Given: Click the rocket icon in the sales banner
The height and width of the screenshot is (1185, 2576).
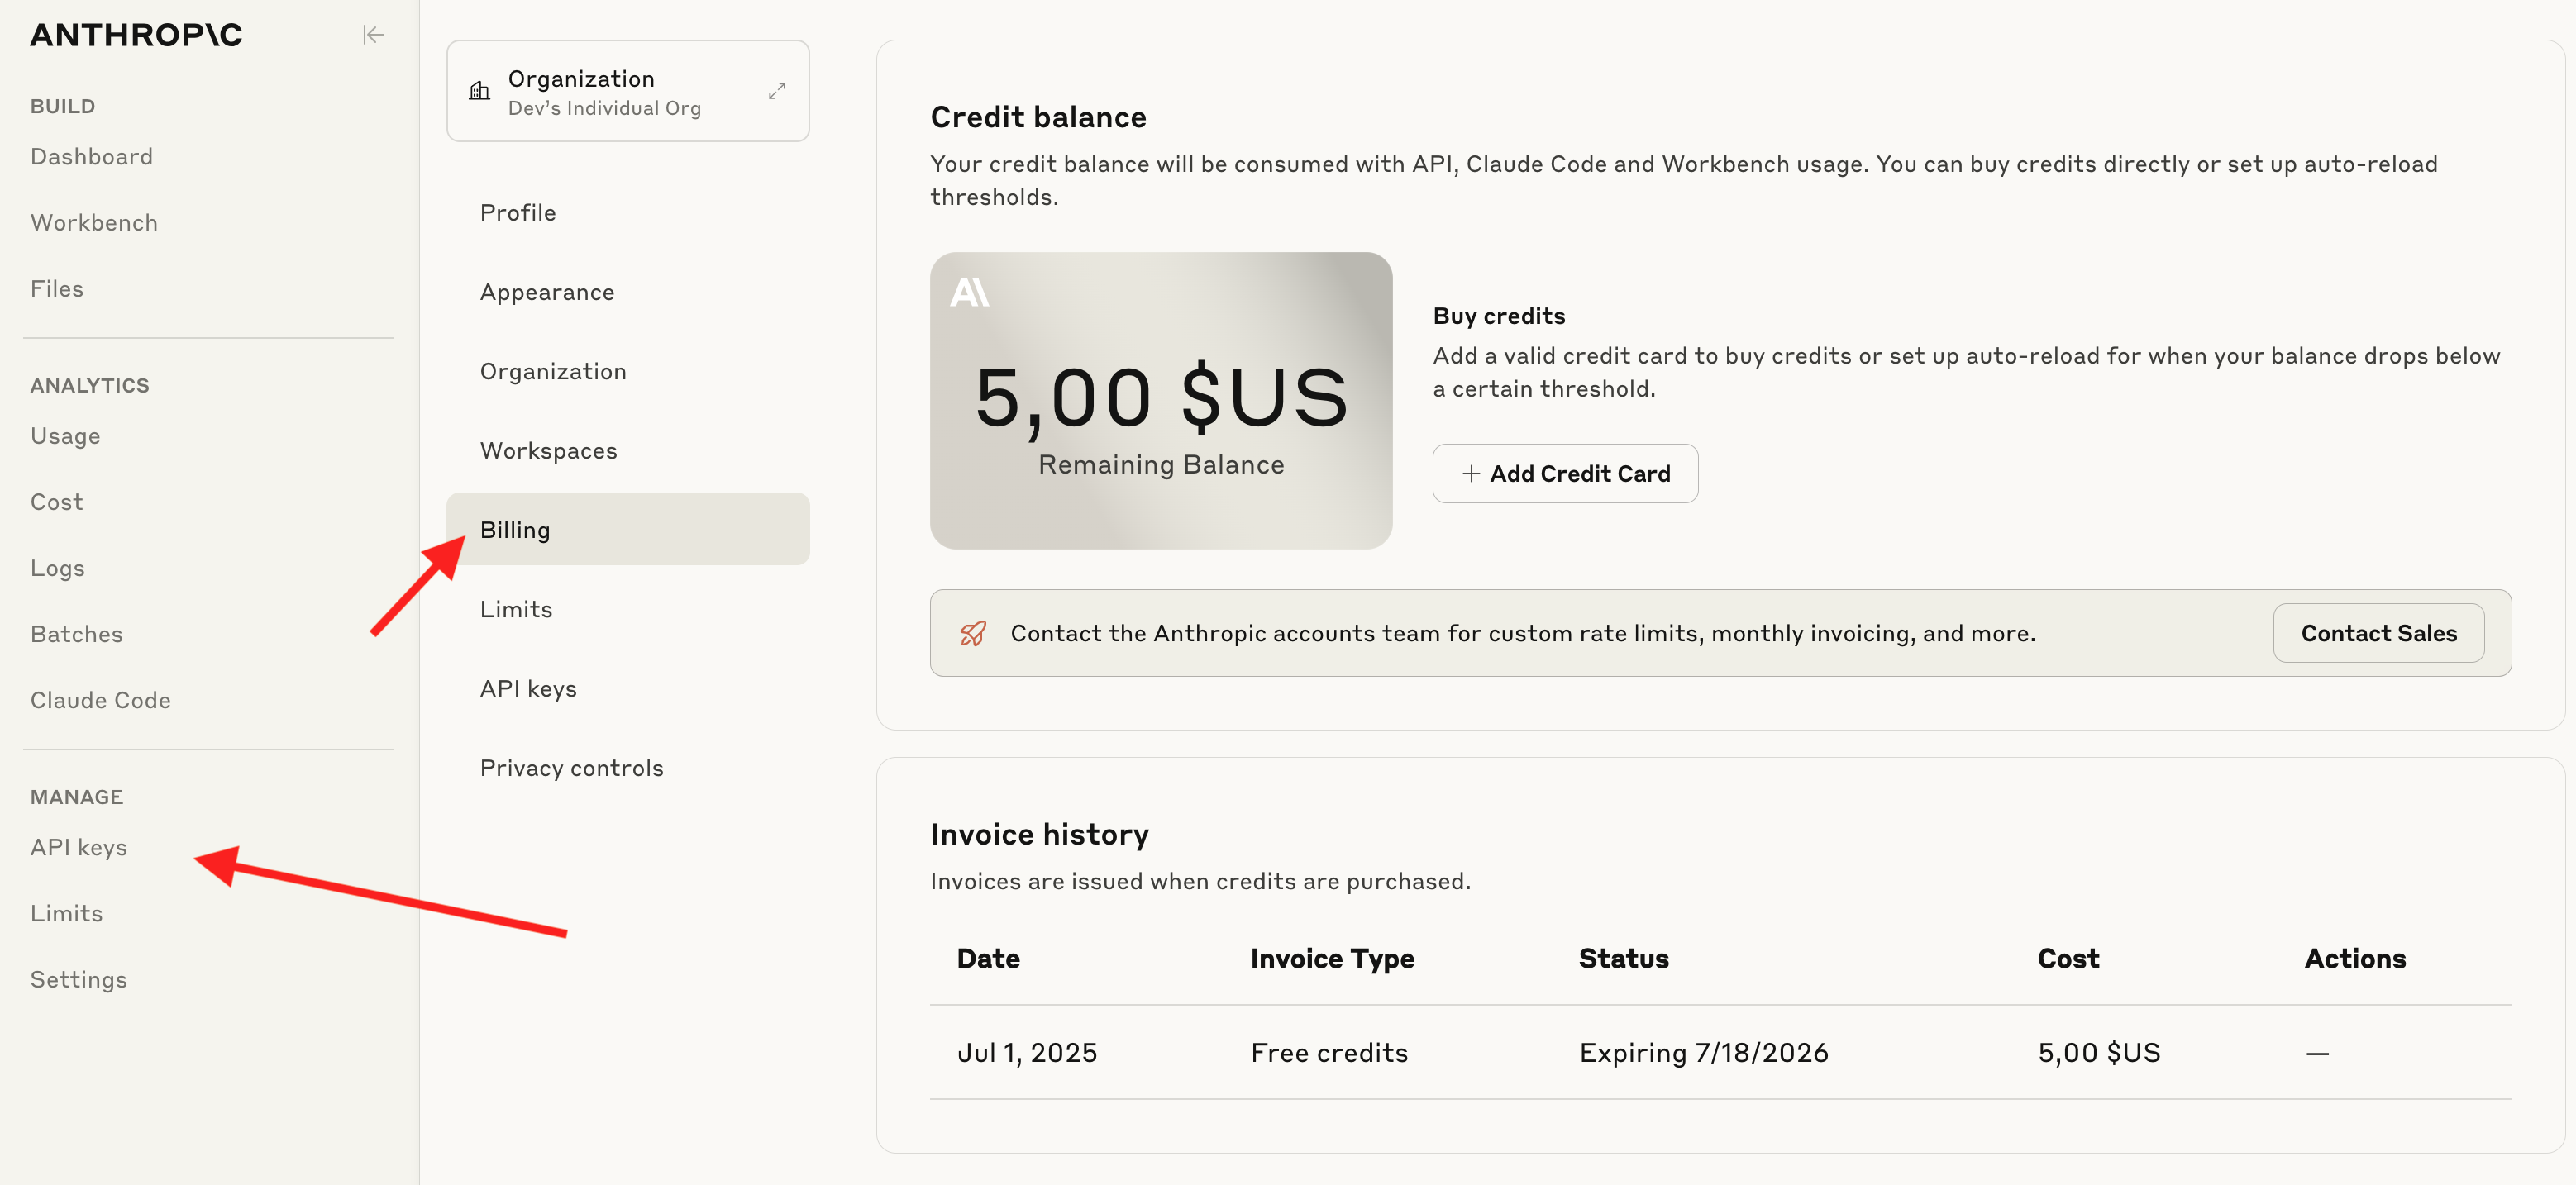Looking at the screenshot, I should [x=973, y=633].
